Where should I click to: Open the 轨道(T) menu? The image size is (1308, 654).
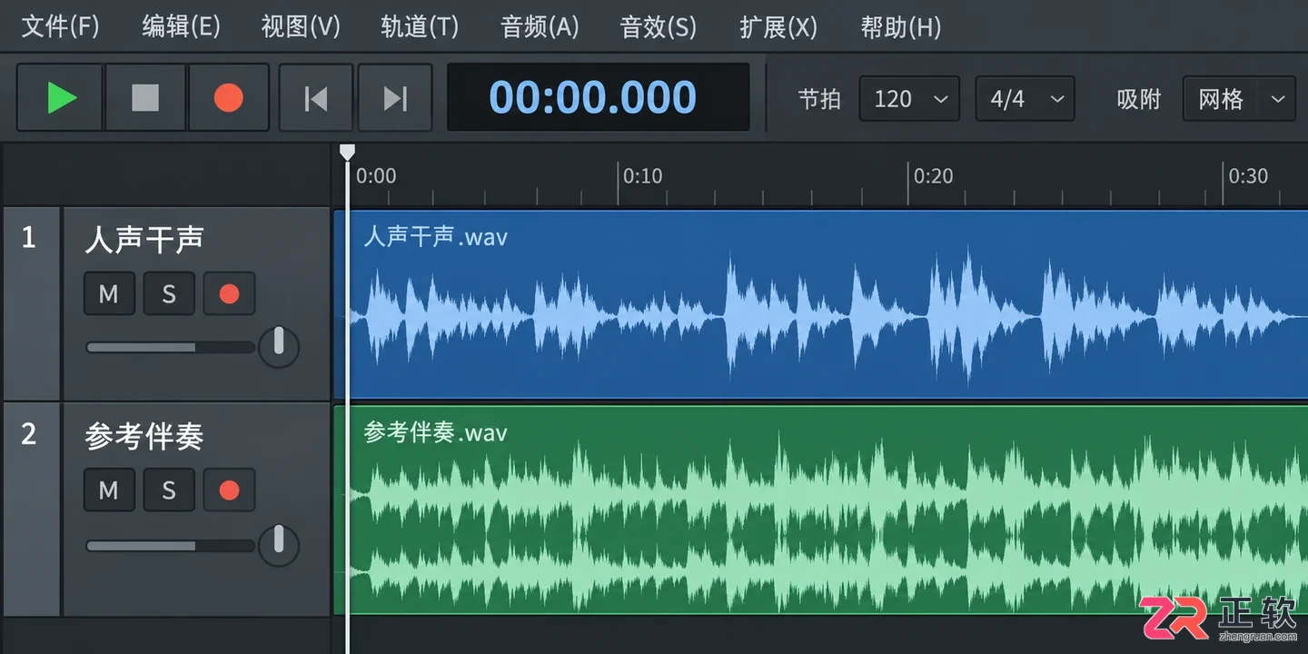pos(420,26)
